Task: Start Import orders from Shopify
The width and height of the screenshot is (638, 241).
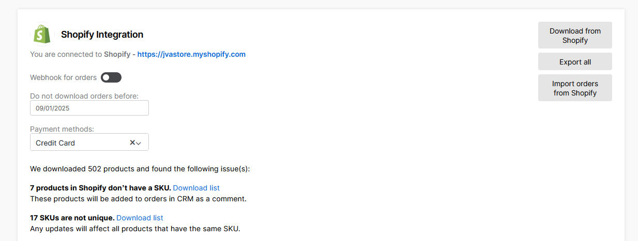Action: pyautogui.click(x=575, y=88)
